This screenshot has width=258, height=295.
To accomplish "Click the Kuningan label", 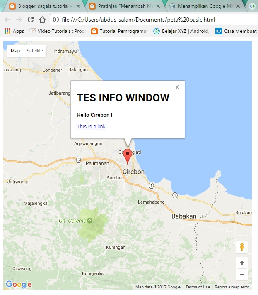I will click(116, 247).
